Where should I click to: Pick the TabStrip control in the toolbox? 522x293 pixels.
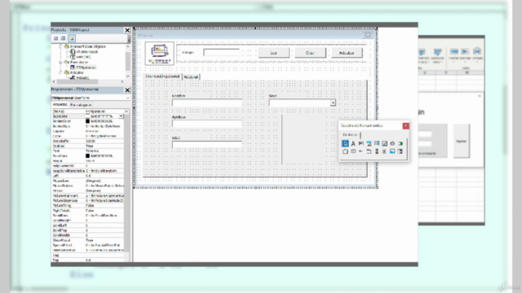click(361, 151)
